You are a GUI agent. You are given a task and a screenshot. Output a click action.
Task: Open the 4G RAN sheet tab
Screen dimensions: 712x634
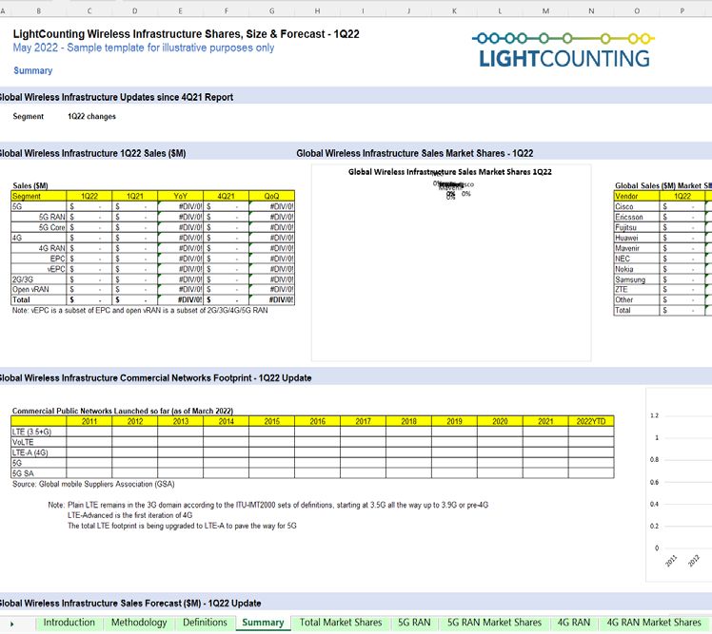pos(574,623)
